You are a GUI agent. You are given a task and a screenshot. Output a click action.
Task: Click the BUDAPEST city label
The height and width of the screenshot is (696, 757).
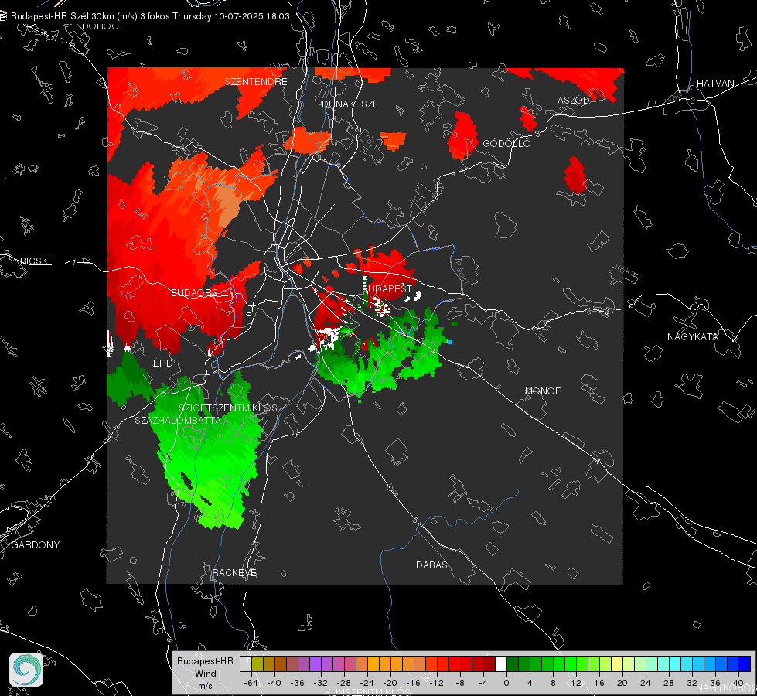click(387, 288)
